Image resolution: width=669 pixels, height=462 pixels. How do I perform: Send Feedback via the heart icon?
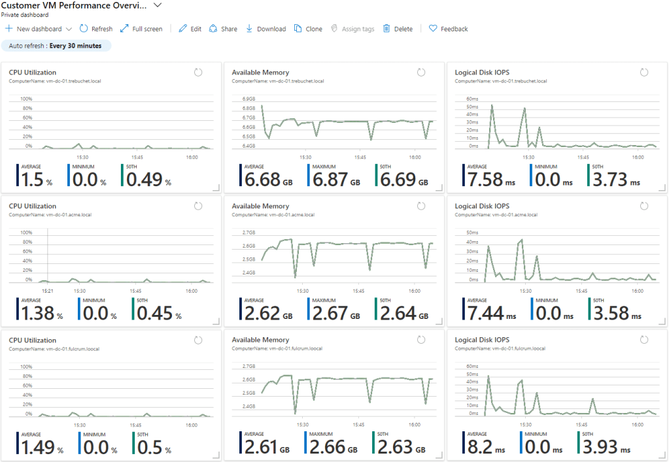433,29
